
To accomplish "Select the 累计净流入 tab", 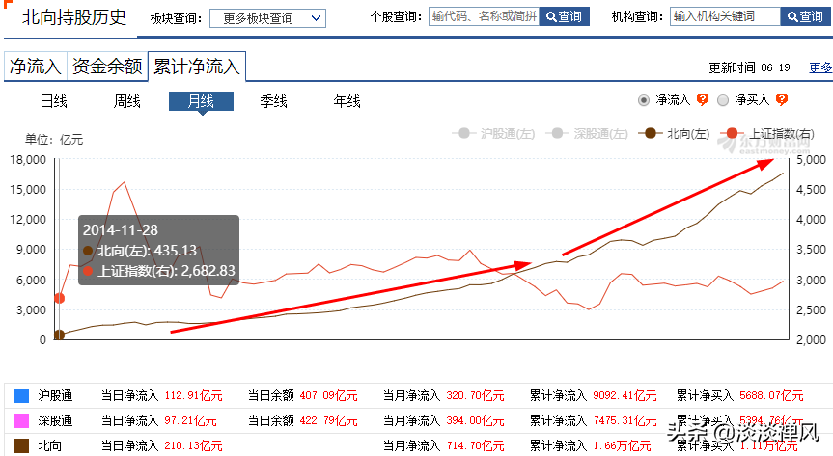I will (197, 67).
